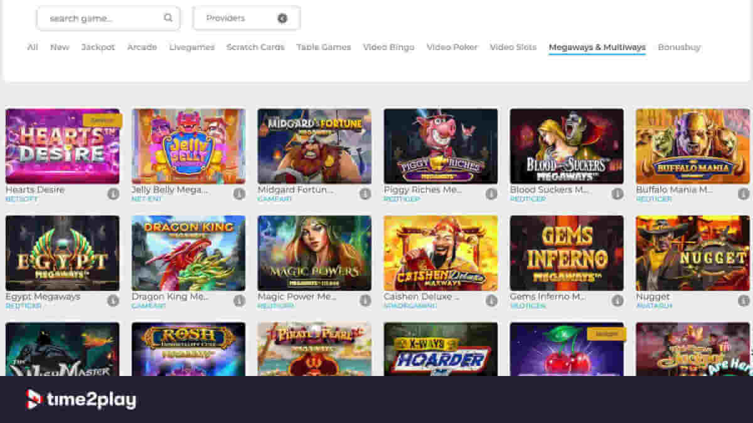Click the time2play logo

tap(81, 399)
